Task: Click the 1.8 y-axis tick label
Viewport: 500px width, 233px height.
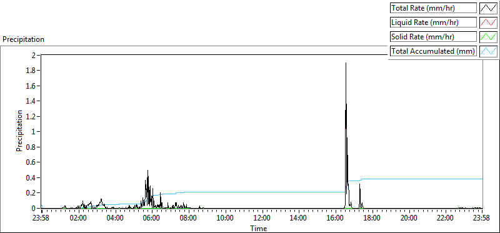Action: click(x=32, y=71)
